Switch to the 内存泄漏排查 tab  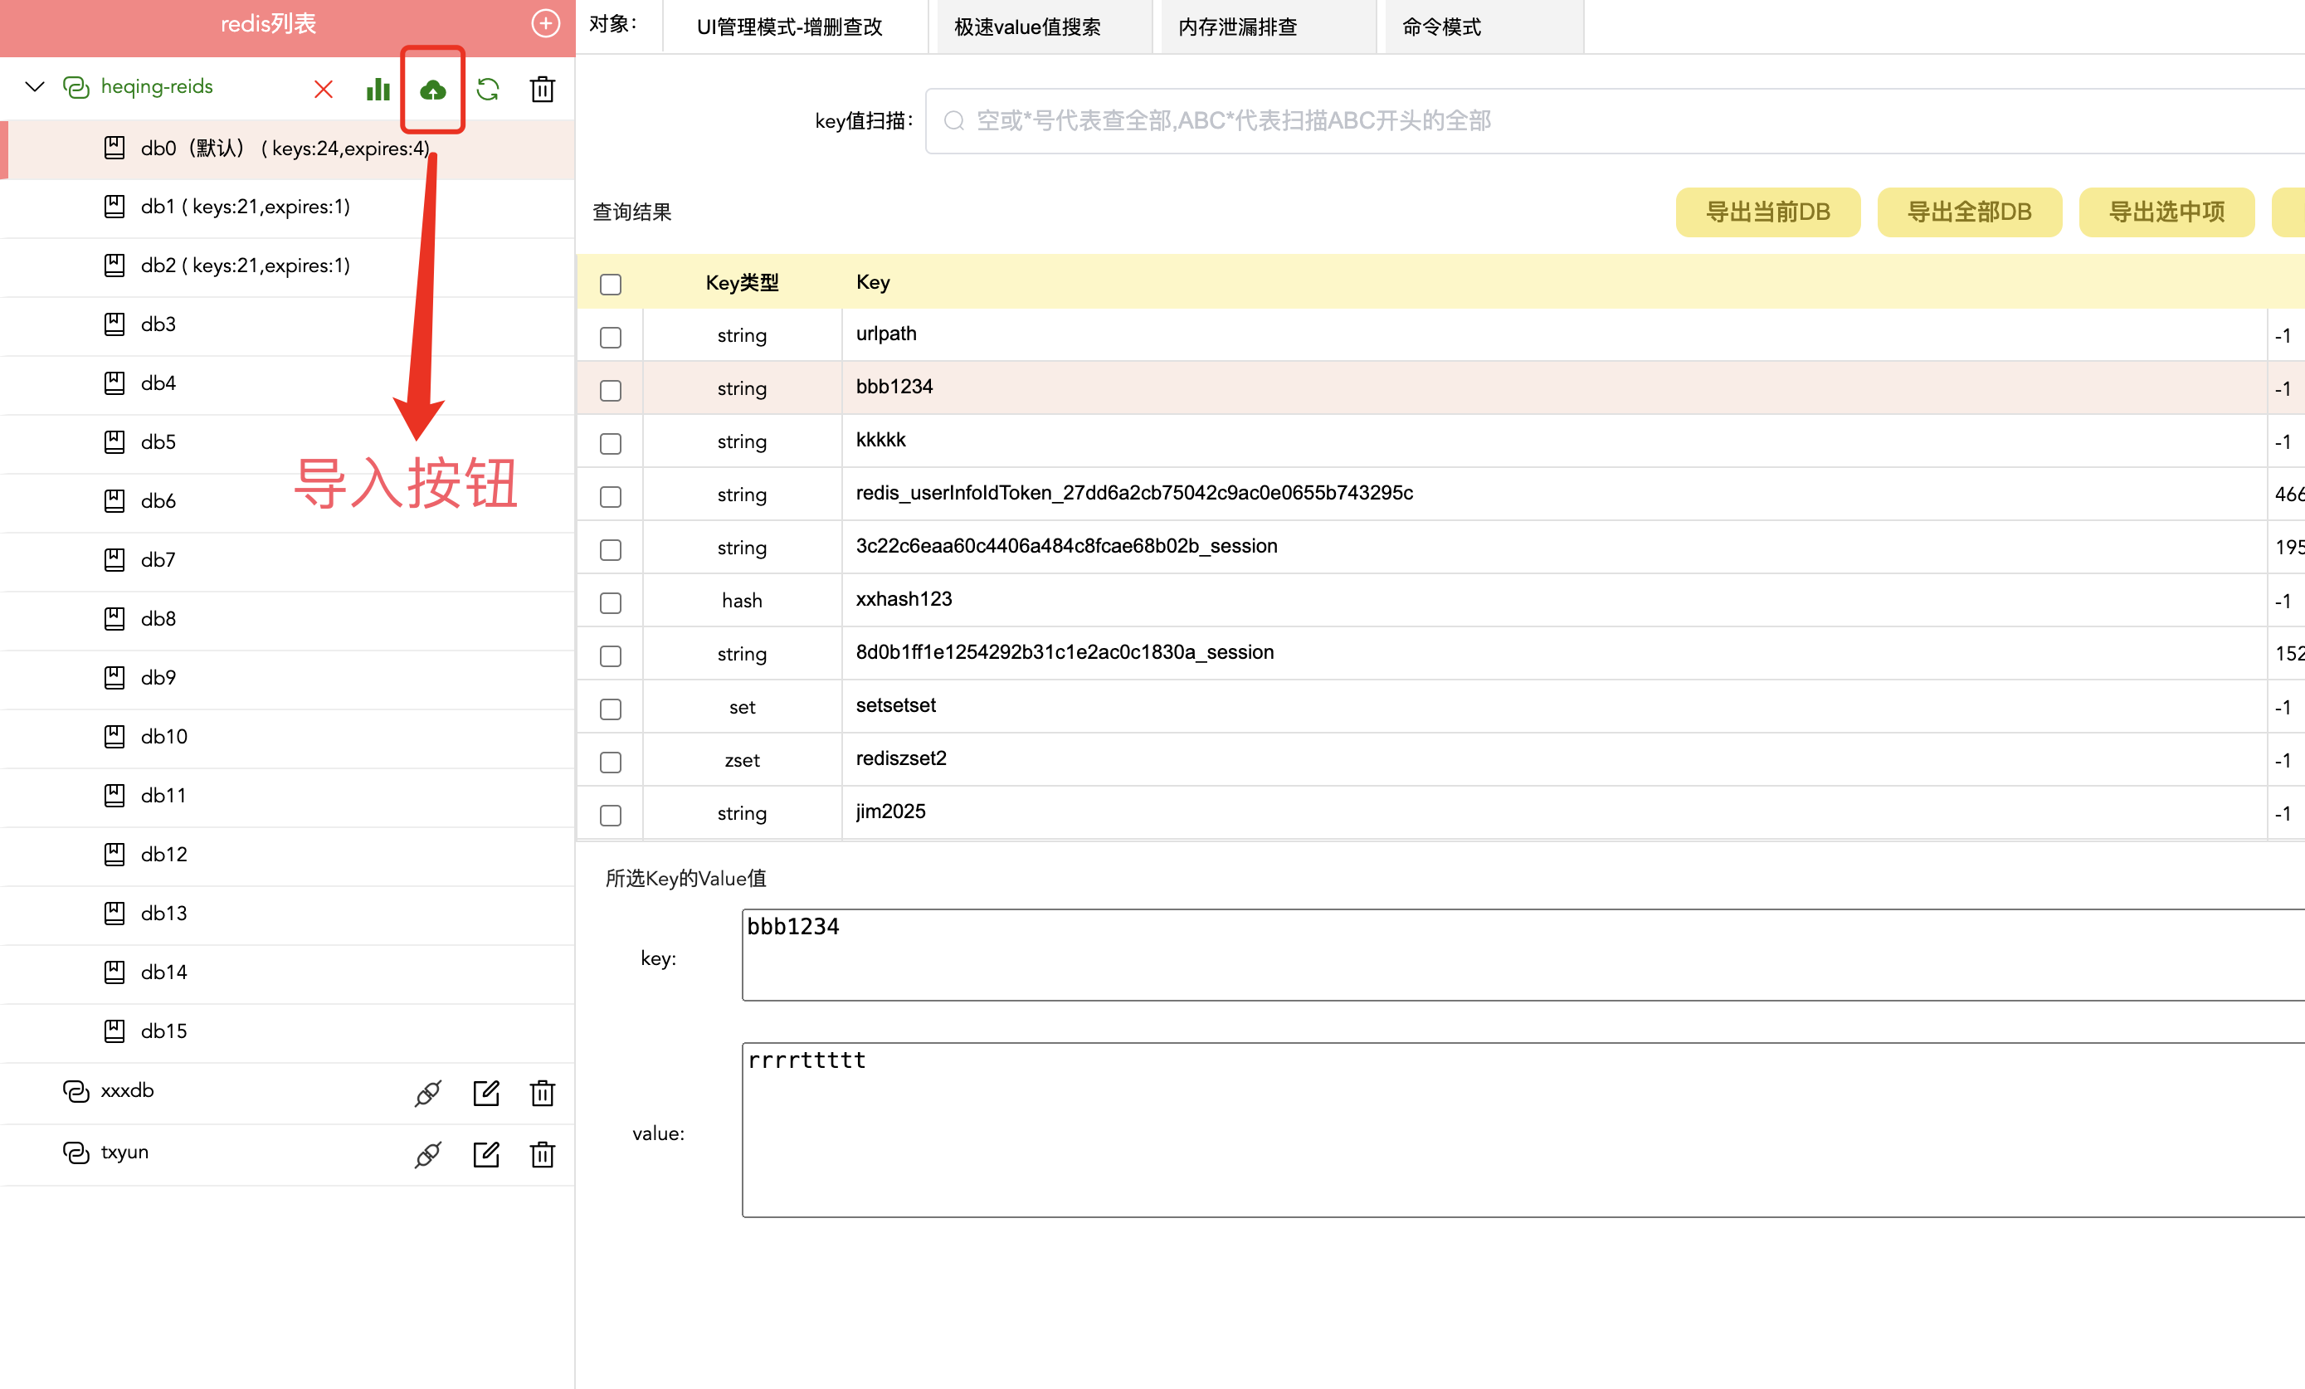click(x=1236, y=27)
